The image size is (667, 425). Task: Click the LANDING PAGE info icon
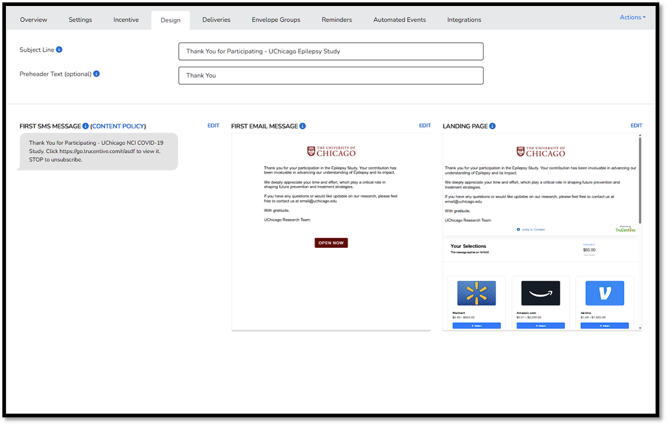pos(493,126)
